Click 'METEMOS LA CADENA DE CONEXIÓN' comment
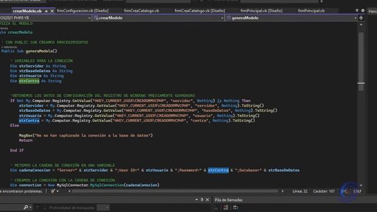377x212 pixels. 62,165
